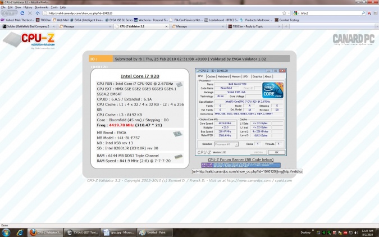Viewport: 379px width, 237px height.
Task: Switch to the second Message tab
Action: click(x=198, y=26)
